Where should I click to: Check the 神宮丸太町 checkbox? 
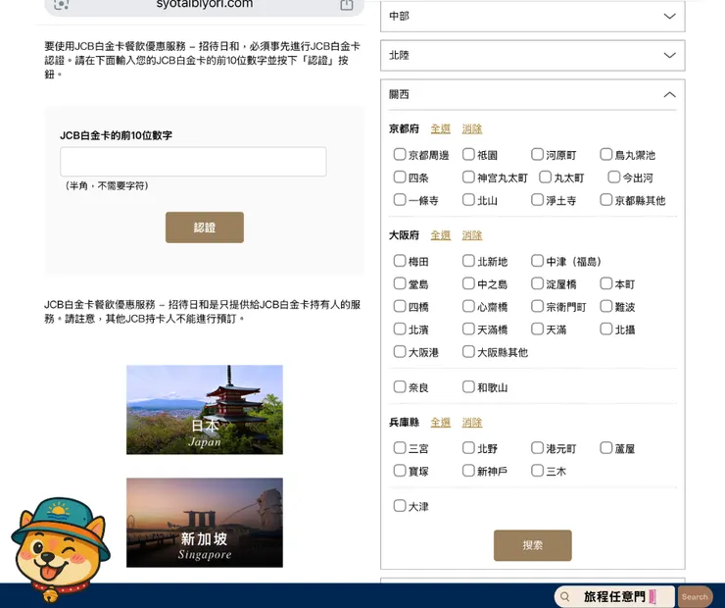pyautogui.click(x=468, y=177)
